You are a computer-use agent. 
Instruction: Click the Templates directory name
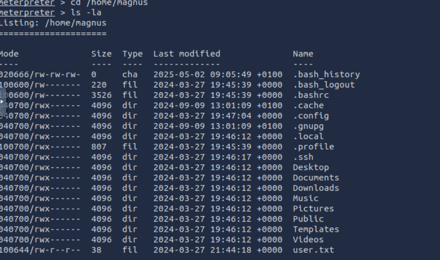[316, 229]
